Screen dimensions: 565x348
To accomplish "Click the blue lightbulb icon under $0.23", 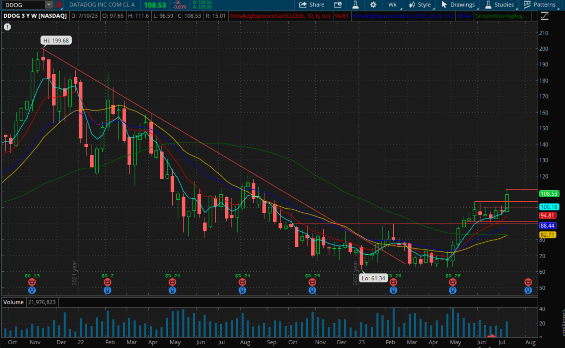I will click(312, 290).
